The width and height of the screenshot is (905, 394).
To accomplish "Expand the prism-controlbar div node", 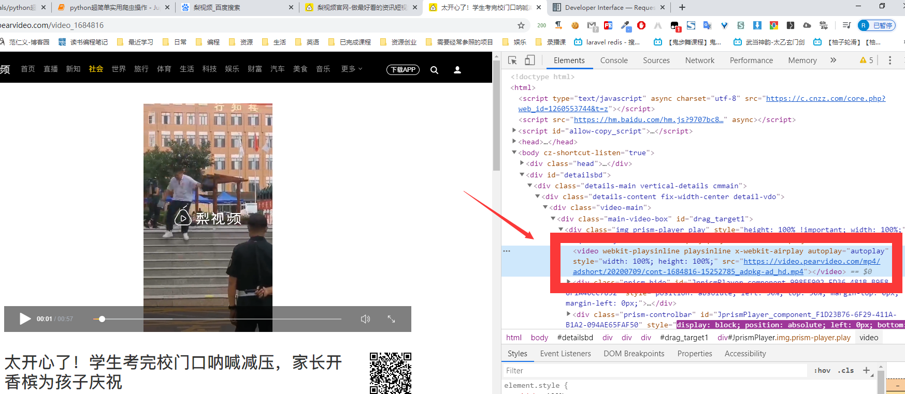I will (569, 314).
